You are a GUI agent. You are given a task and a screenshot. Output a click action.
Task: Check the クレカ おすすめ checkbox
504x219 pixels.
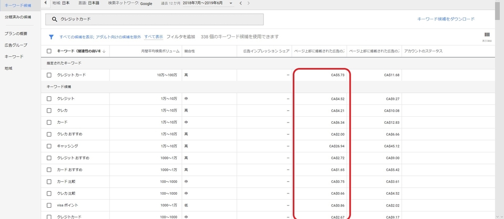click(49, 134)
